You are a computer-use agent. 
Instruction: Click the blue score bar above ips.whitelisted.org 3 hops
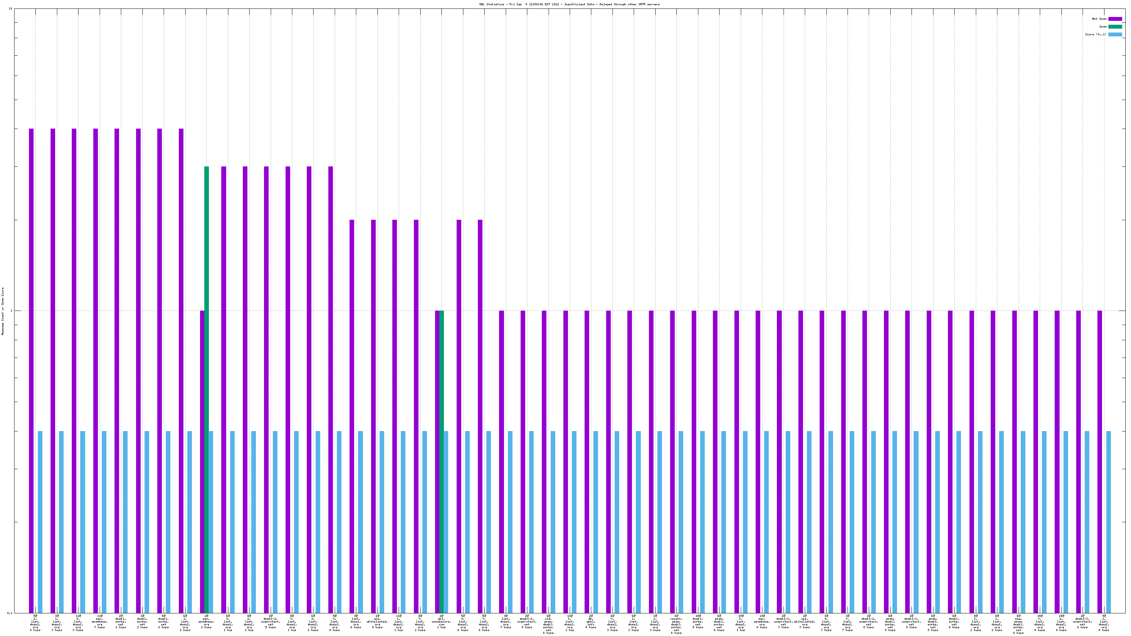point(809,522)
